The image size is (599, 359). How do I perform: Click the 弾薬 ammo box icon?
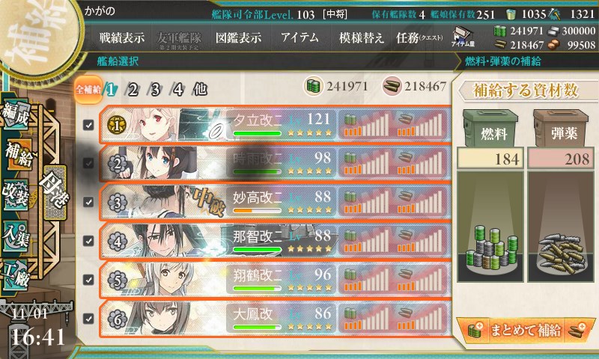[x=561, y=128]
